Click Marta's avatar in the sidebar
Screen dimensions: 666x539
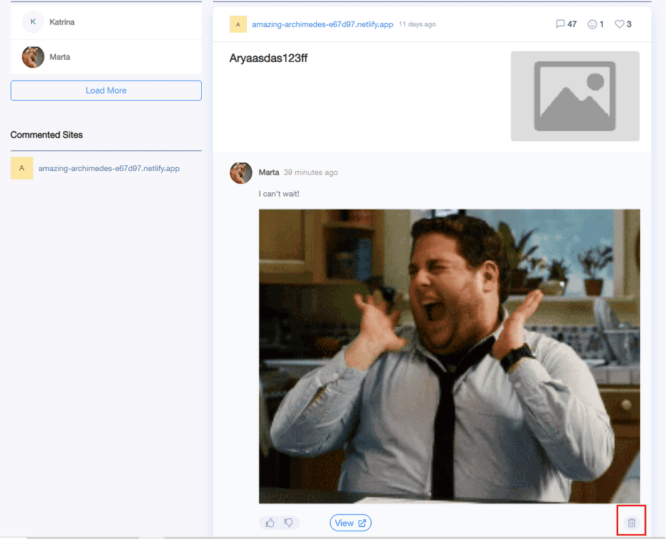point(33,57)
